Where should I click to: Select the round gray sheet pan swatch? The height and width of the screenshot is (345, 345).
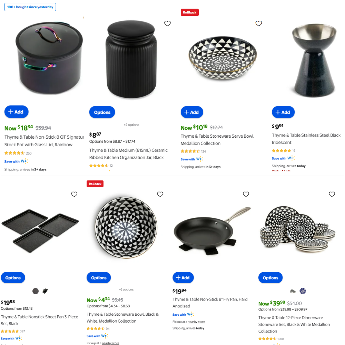click(x=36, y=291)
